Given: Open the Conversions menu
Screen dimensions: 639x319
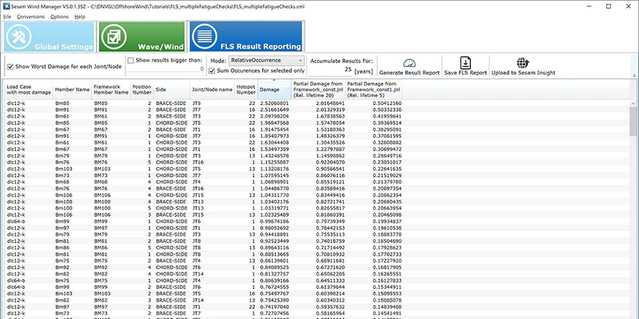Looking at the screenshot, I should [31, 17].
